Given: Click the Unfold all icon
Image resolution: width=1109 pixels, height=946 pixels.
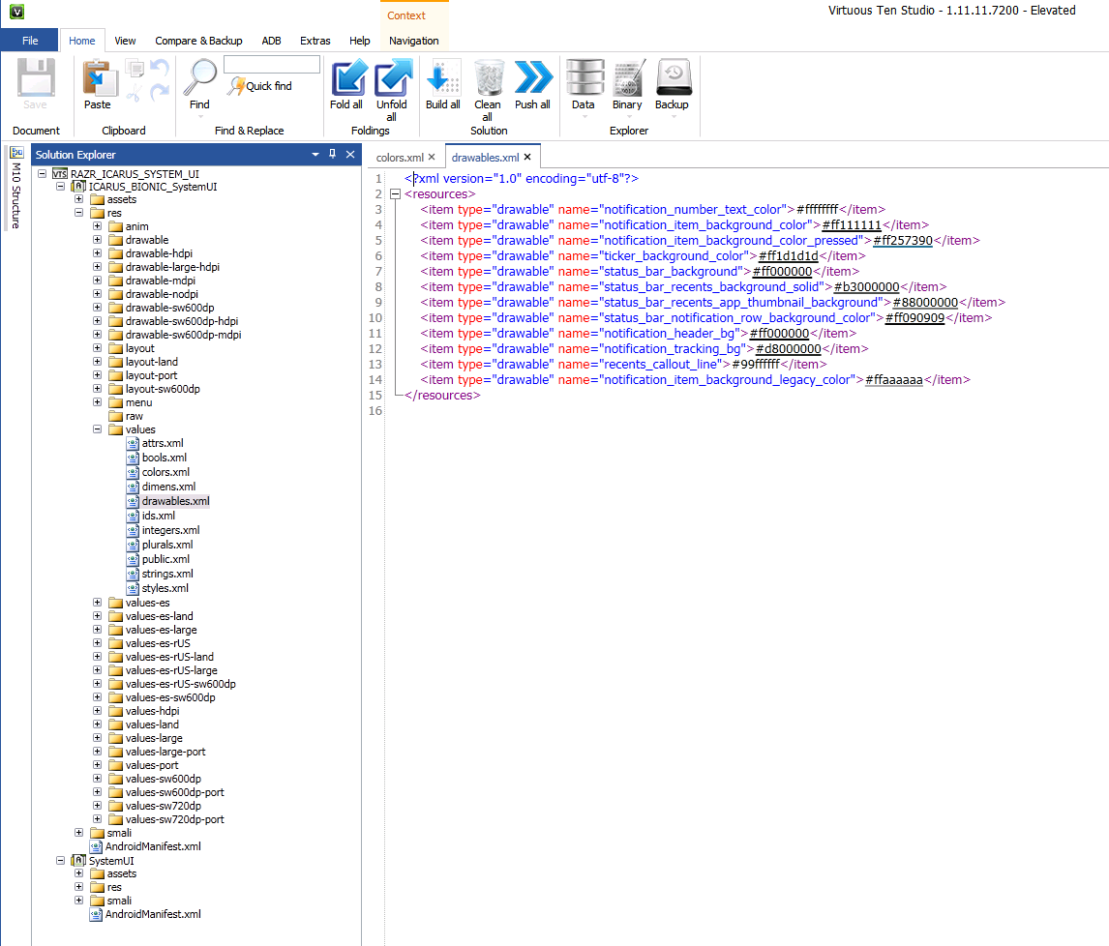Looking at the screenshot, I should point(392,79).
